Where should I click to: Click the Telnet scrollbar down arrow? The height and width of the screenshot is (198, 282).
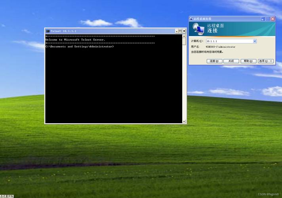click(184, 122)
